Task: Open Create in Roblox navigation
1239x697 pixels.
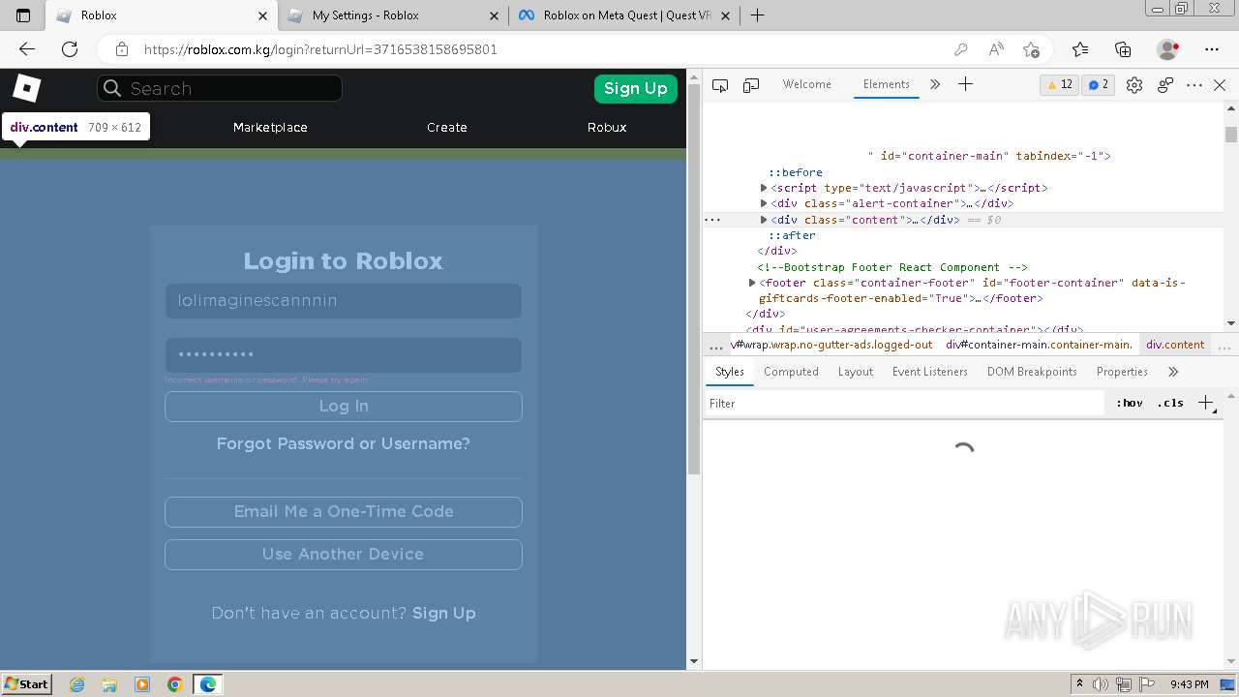Action: [x=447, y=127]
